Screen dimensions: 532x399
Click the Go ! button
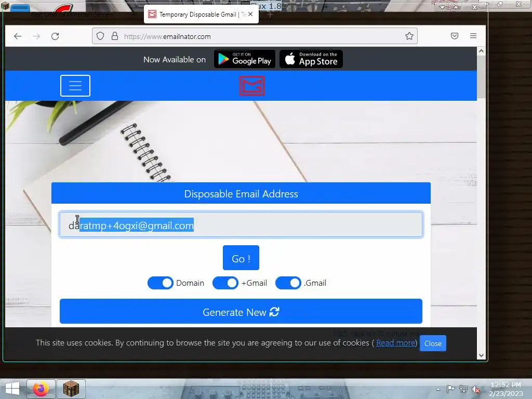[241, 258]
